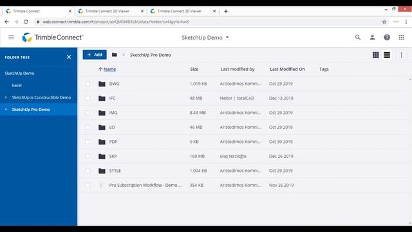412x232 pixels.
Task: Tick the checkbox for the LO folder
Action: (x=88, y=128)
